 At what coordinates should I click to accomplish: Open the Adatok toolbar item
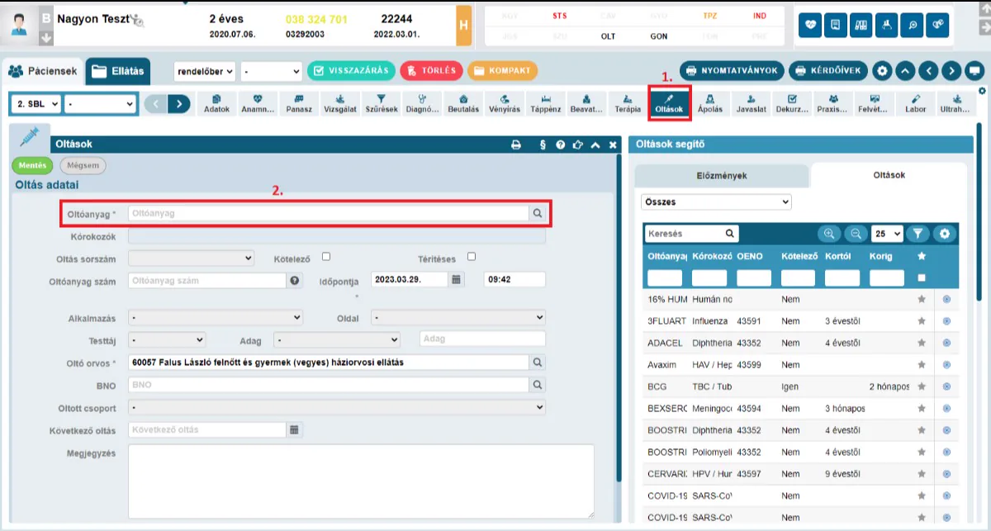tap(216, 103)
